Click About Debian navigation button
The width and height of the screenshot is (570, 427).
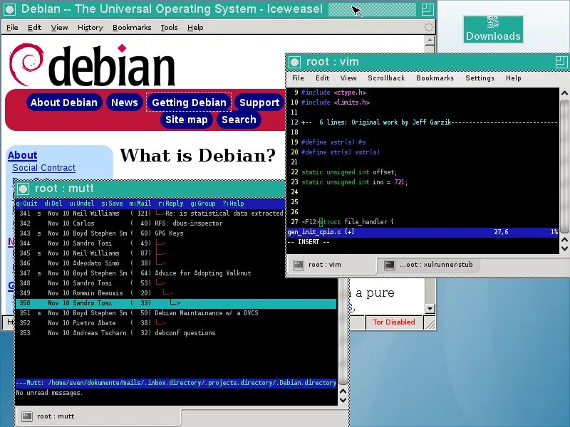click(64, 102)
